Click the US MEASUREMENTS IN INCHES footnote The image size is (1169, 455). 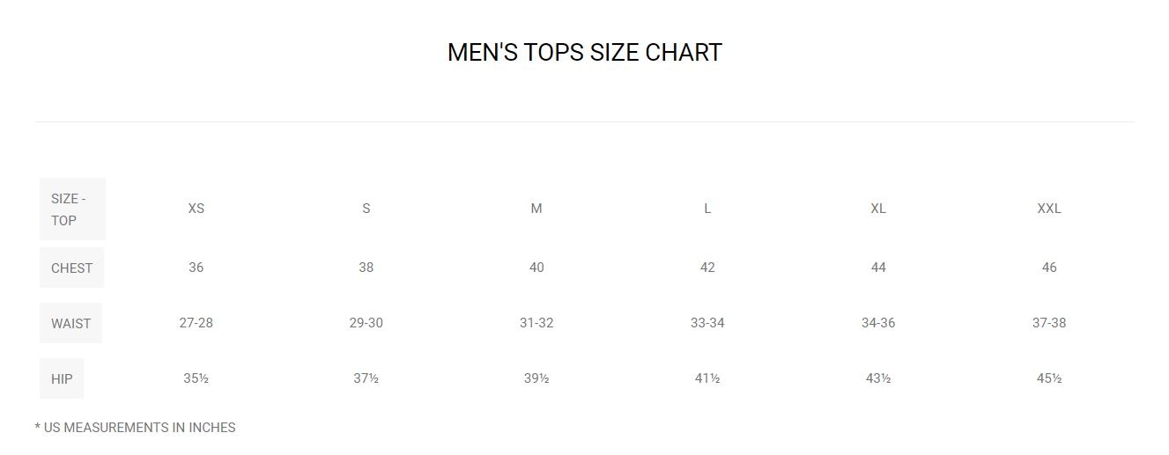(x=136, y=428)
